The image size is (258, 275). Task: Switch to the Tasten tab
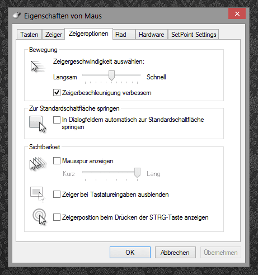tap(29, 35)
